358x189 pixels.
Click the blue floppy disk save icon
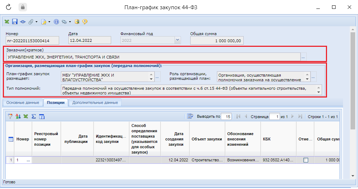tap(15, 22)
